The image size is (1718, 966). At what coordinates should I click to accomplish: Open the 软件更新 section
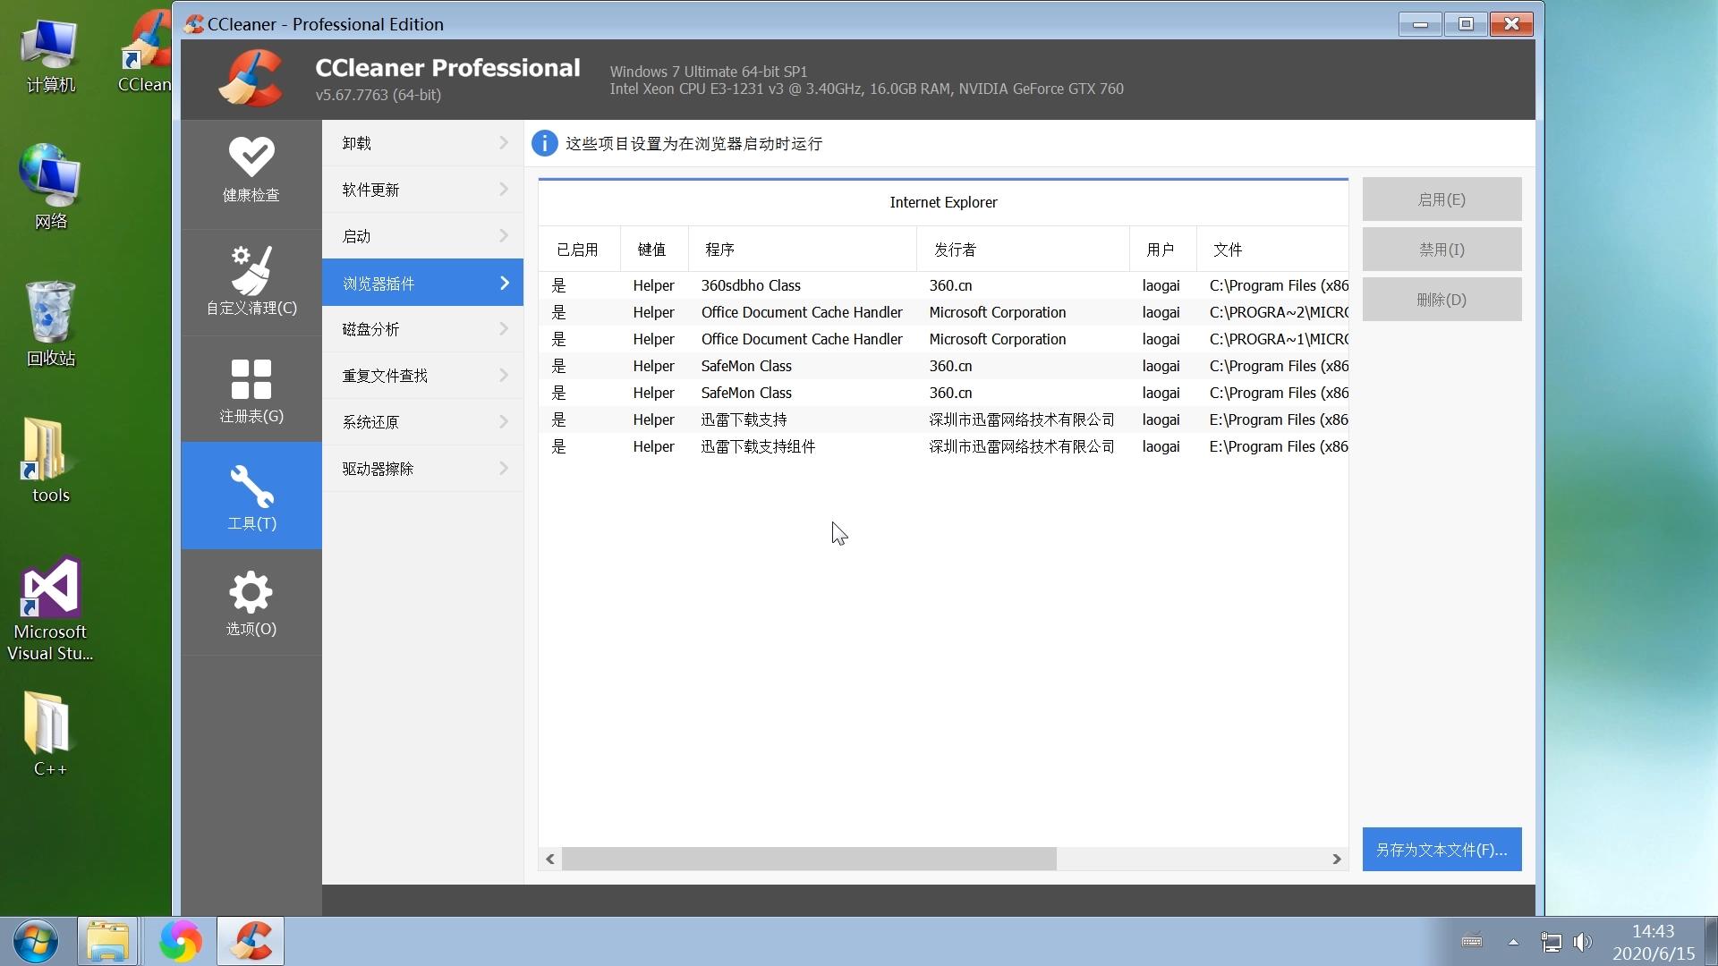click(422, 190)
